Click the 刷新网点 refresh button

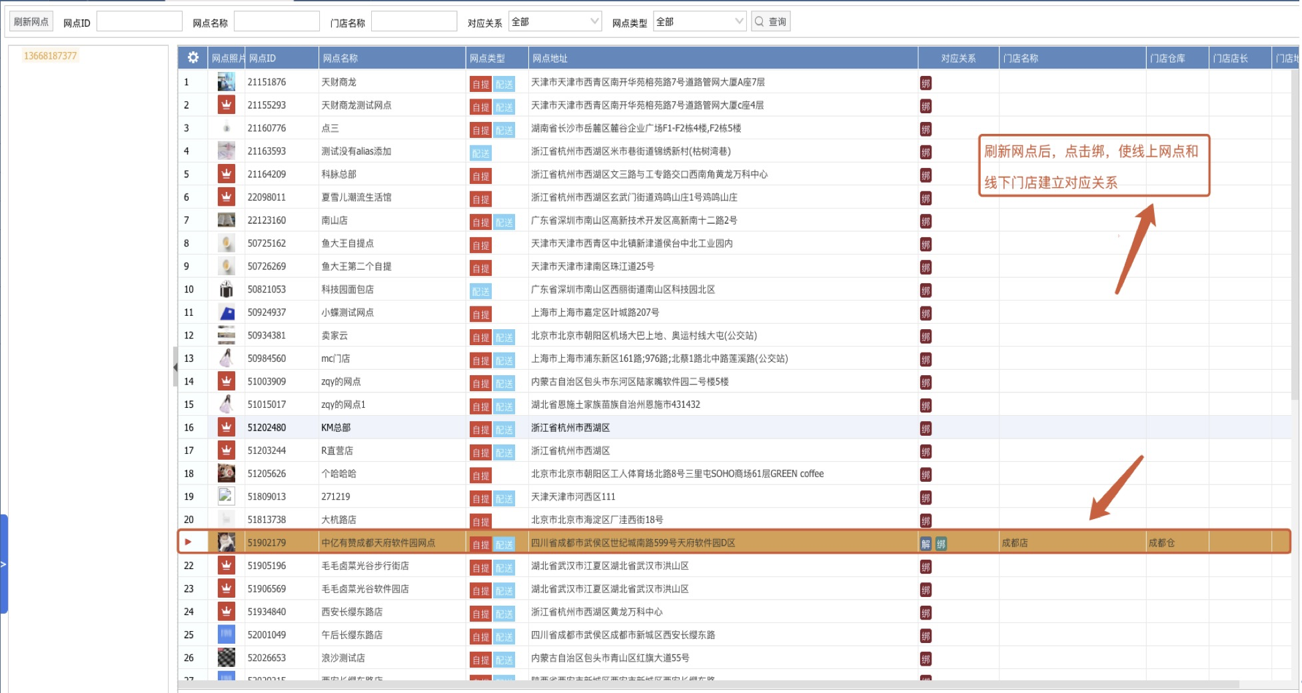[x=31, y=21]
